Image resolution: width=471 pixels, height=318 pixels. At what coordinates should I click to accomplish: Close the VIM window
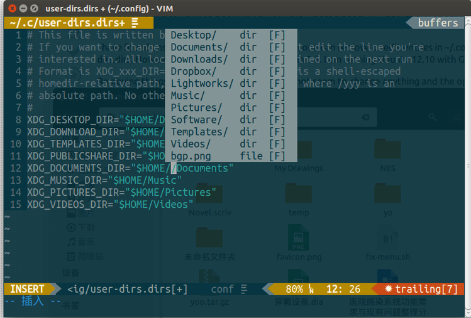tap(9, 8)
